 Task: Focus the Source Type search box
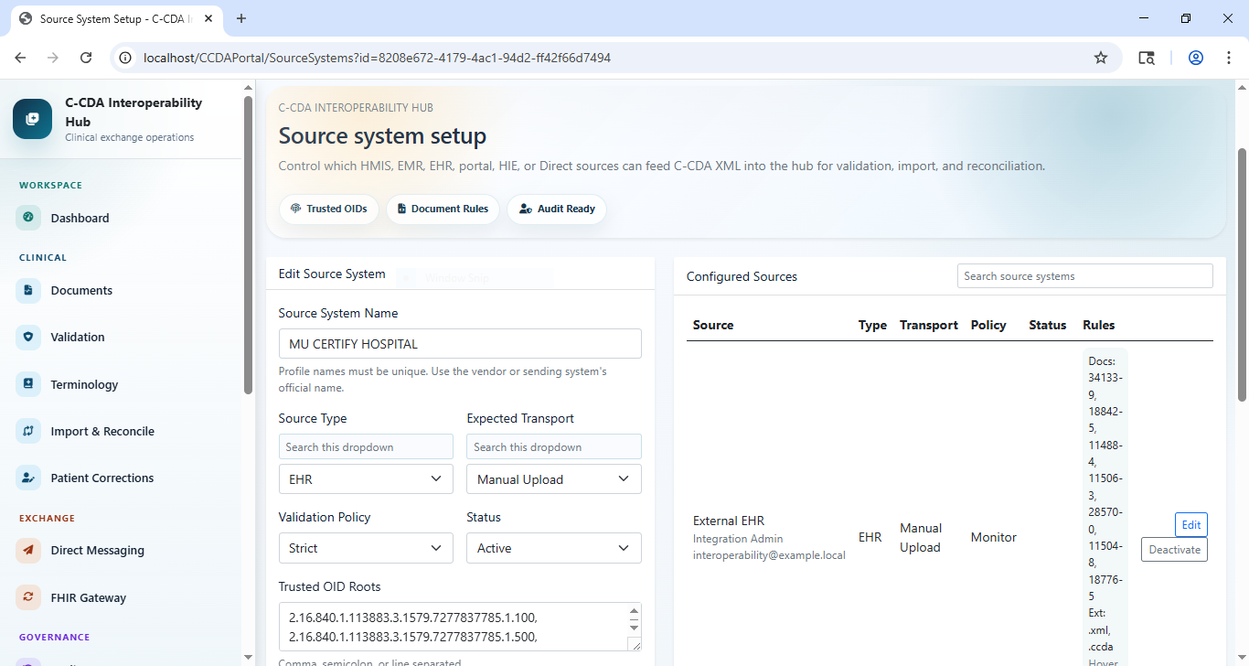[366, 446]
